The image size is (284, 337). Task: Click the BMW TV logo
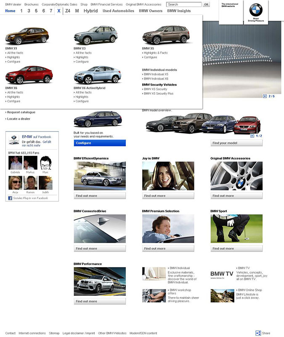[222, 274]
